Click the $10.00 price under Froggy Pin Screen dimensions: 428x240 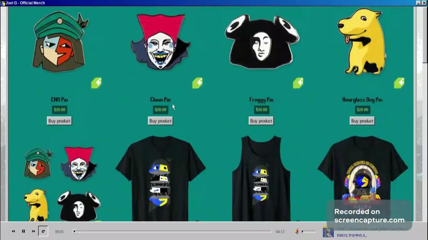pyautogui.click(x=261, y=110)
